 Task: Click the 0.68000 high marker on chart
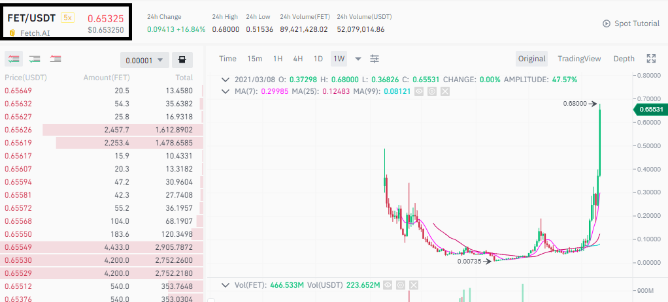click(x=575, y=103)
